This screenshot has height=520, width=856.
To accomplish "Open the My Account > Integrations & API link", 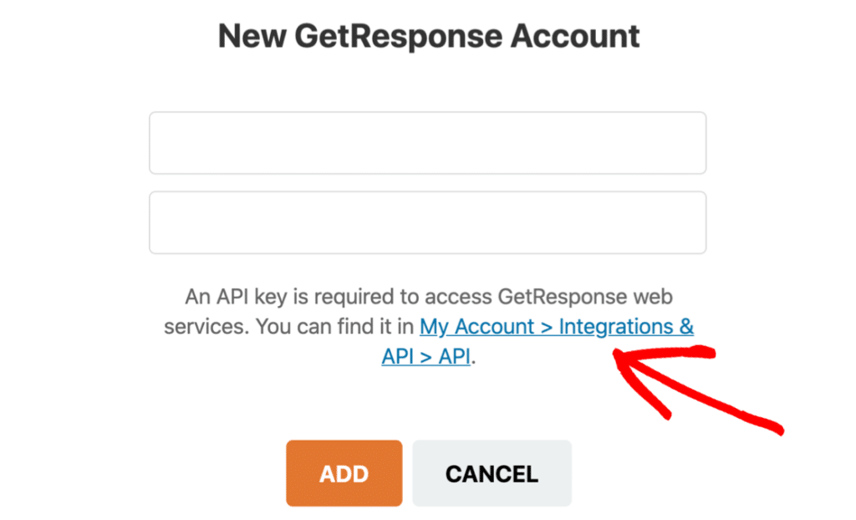I will pyautogui.click(x=556, y=326).
